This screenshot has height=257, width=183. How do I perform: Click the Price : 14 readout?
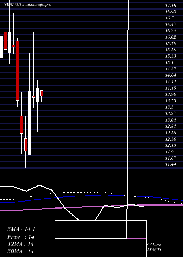[x=21, y=237]
